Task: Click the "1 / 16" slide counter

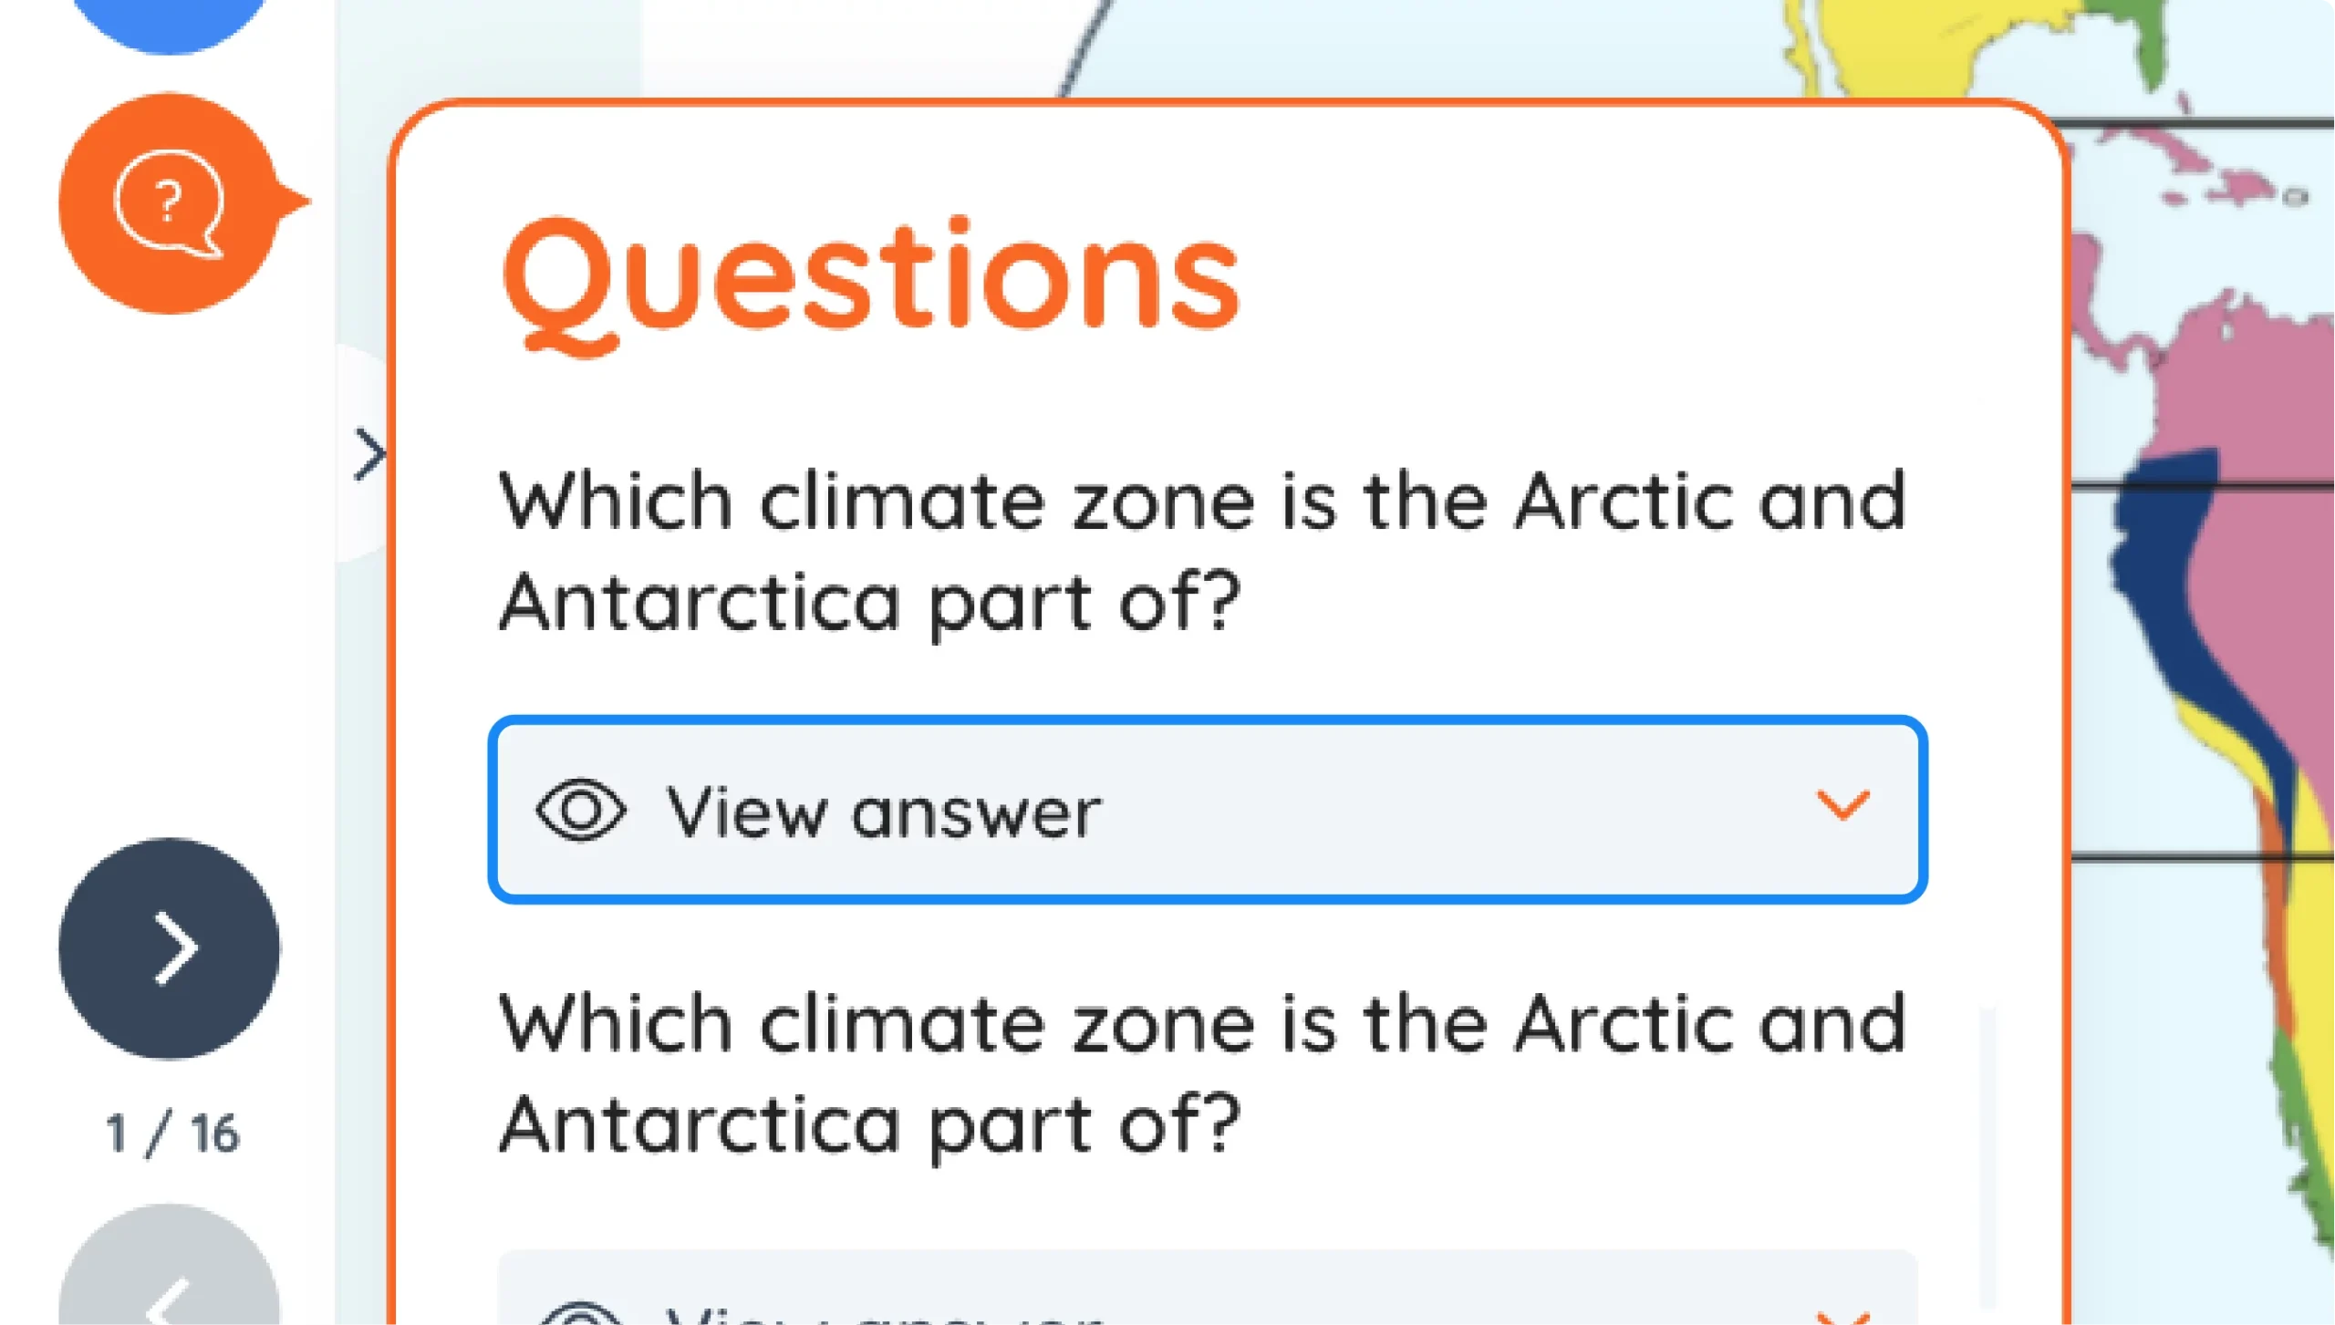Action: pos(172,1133)
